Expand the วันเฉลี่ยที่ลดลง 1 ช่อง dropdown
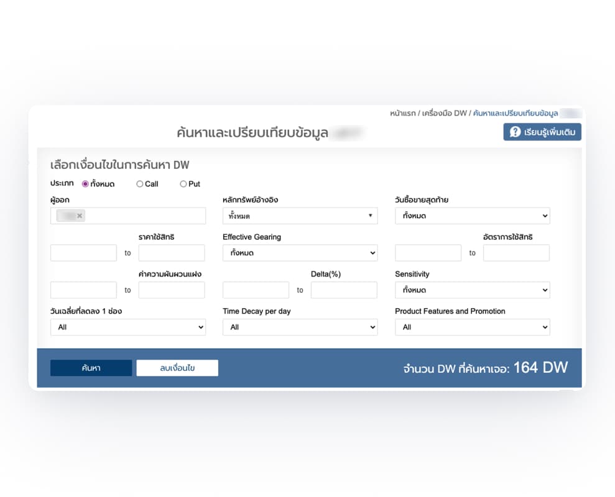This screenshot has width=615, height=497. click(127, 327)
